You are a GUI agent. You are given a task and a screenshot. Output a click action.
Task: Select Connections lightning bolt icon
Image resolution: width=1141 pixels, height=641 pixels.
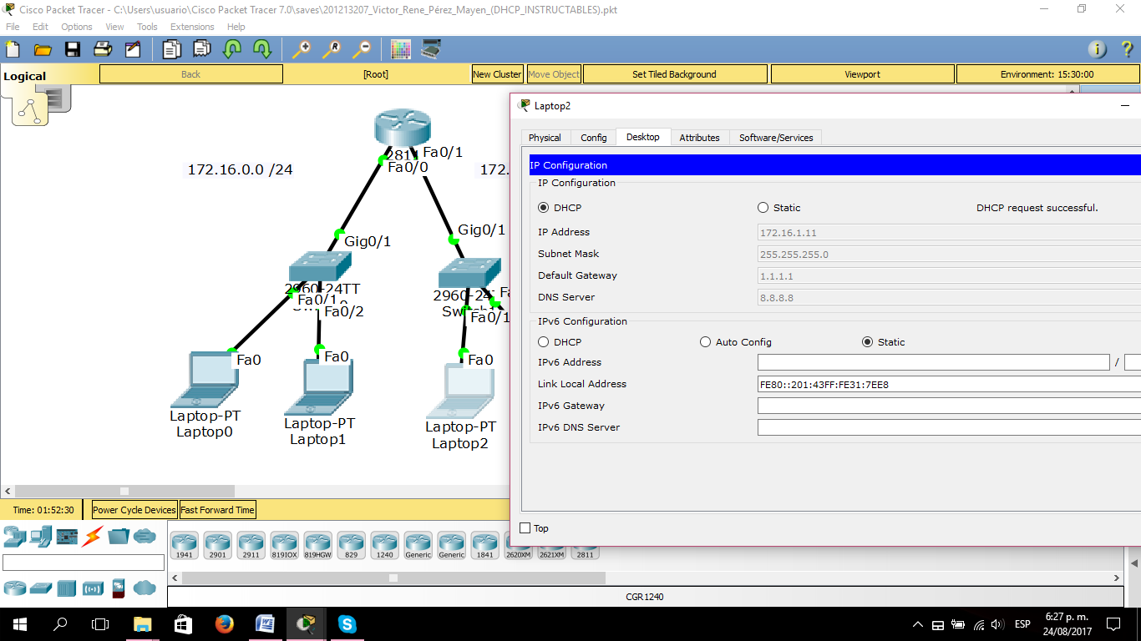click(93, 536)
